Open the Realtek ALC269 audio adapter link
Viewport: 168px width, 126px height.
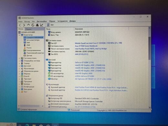click(x=101, y=90)
